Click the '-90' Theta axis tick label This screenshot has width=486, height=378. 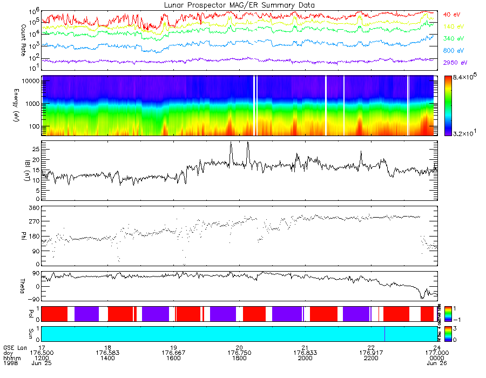(33, 299)
